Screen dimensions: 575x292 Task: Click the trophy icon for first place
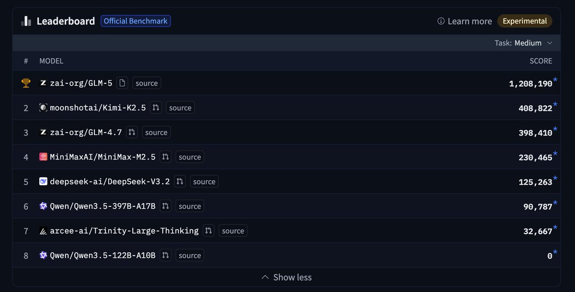click(26, 83)
